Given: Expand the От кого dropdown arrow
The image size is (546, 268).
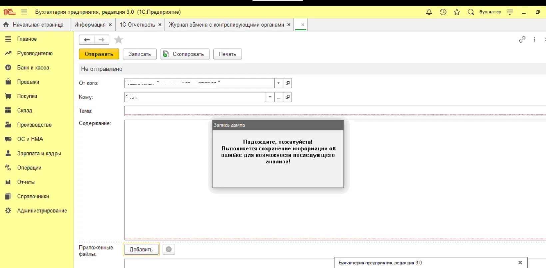Looking at the screenshot, I should 278,83.
